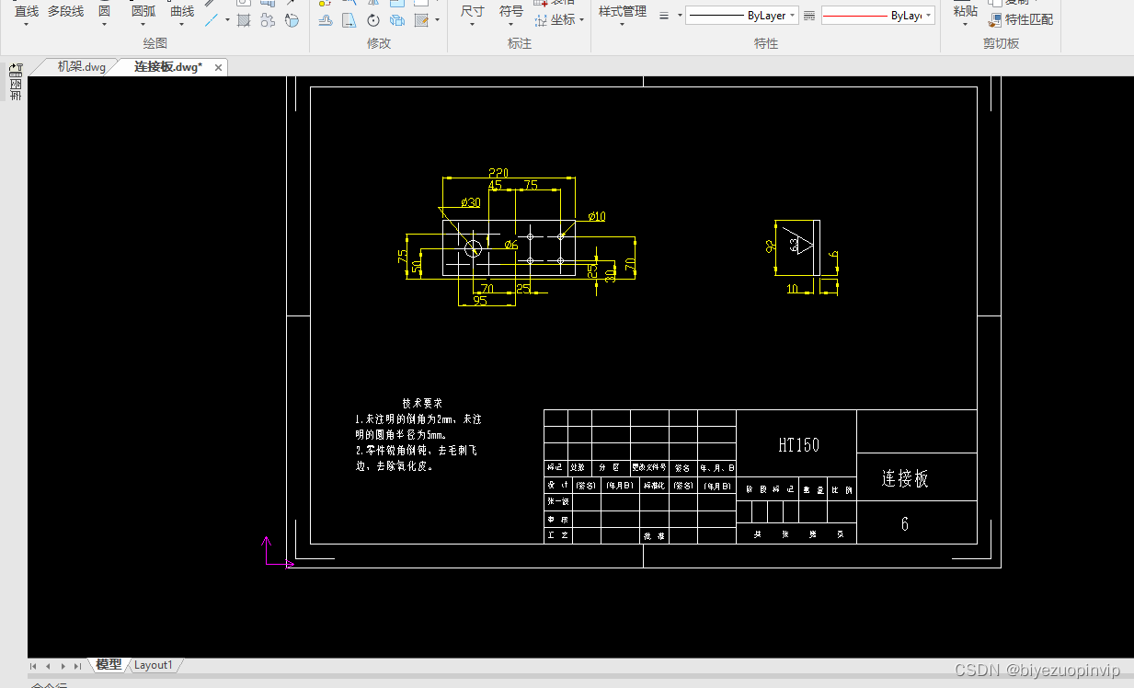This screenshot has width=1134, height=688.
Task: Click the puzzle-shaped region icon in 绘图
Action: [268, 19]
